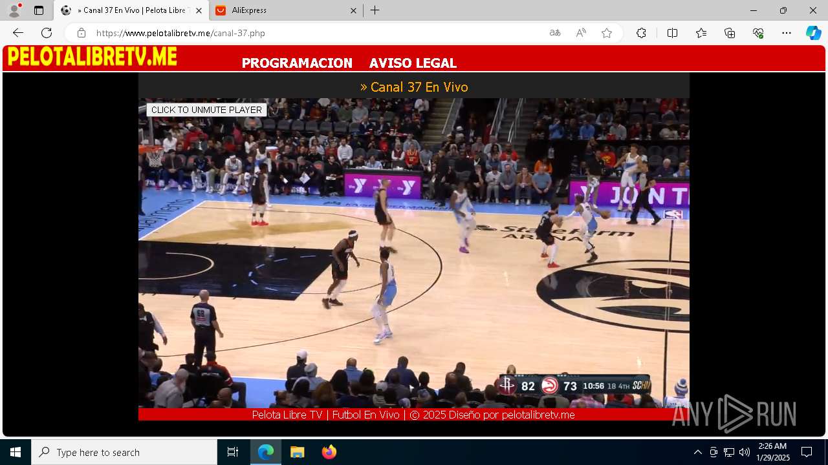Open Firefox from the taskbar

click(x=329, y=452)
